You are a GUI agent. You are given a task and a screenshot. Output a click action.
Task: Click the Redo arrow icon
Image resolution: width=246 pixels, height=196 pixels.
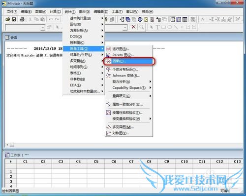(57, 19)
